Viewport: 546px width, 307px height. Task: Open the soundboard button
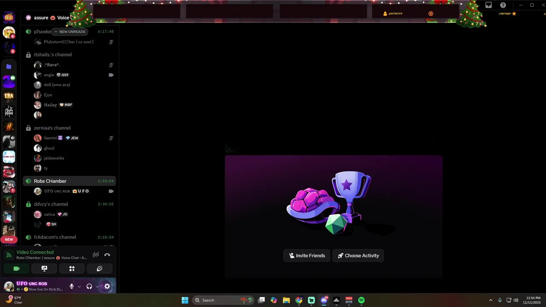pyautogui.click(x=99, y=269)
